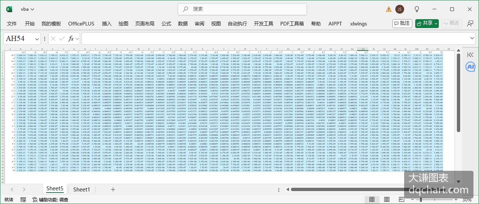Viewport: 479px width, 204px height.
Task: Open the 页面布局 tab
Action: pyautogui.click(x=145, y=24)
